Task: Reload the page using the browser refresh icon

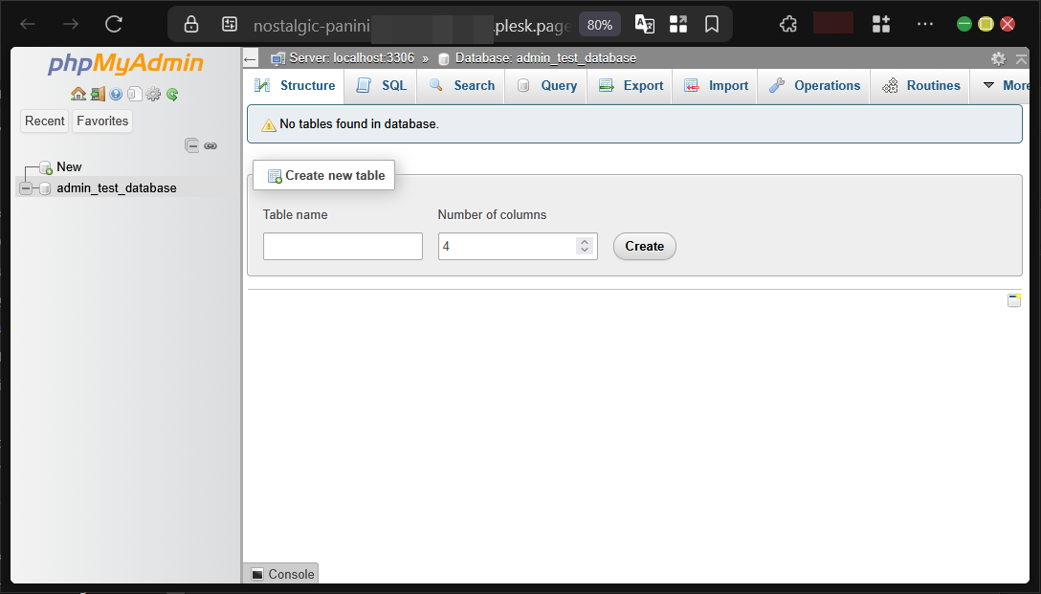Action: [x=114, y=25]
